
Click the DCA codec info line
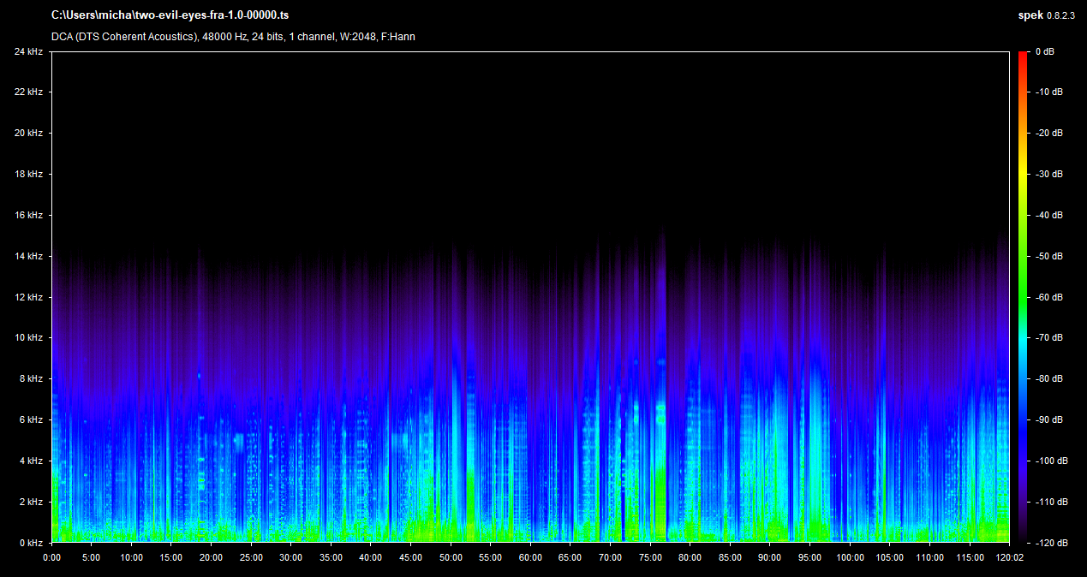(x=234, y=37)
